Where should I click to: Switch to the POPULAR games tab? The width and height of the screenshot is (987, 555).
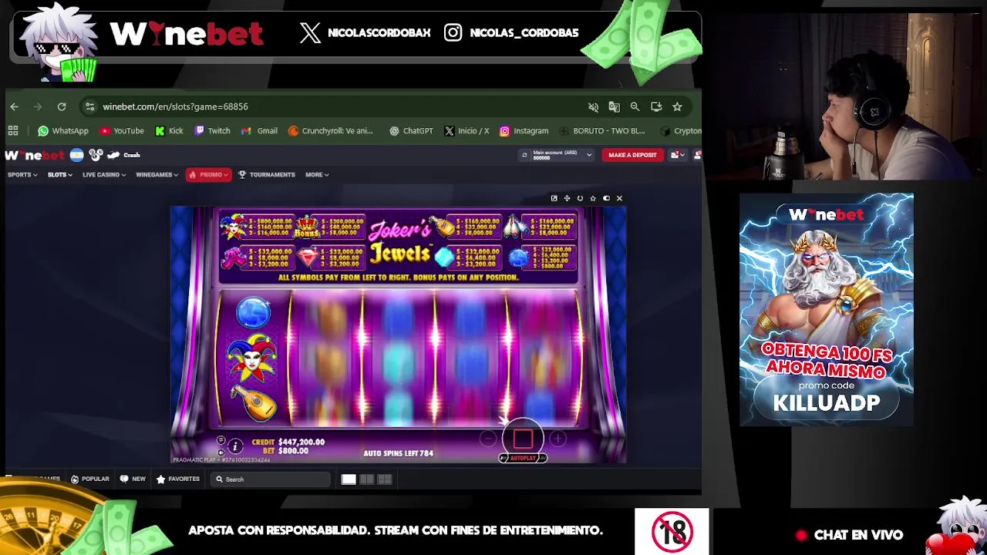click(89, 479)
